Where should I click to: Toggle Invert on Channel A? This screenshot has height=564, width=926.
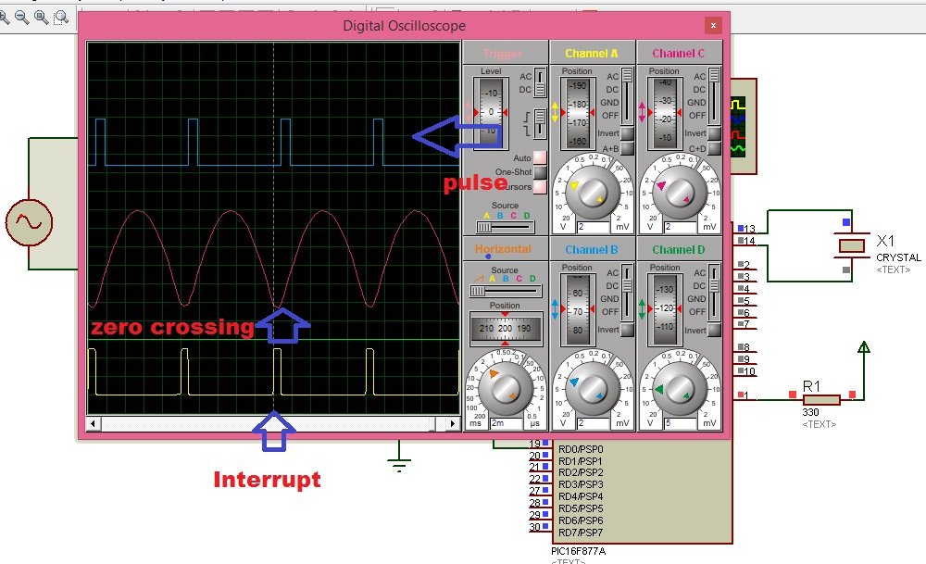(626, 132)
